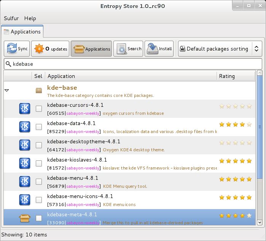This screenshot has width=266, height=241.
Task: Check the kdebase-data-4.8.1 selection box
Action: 39,127
